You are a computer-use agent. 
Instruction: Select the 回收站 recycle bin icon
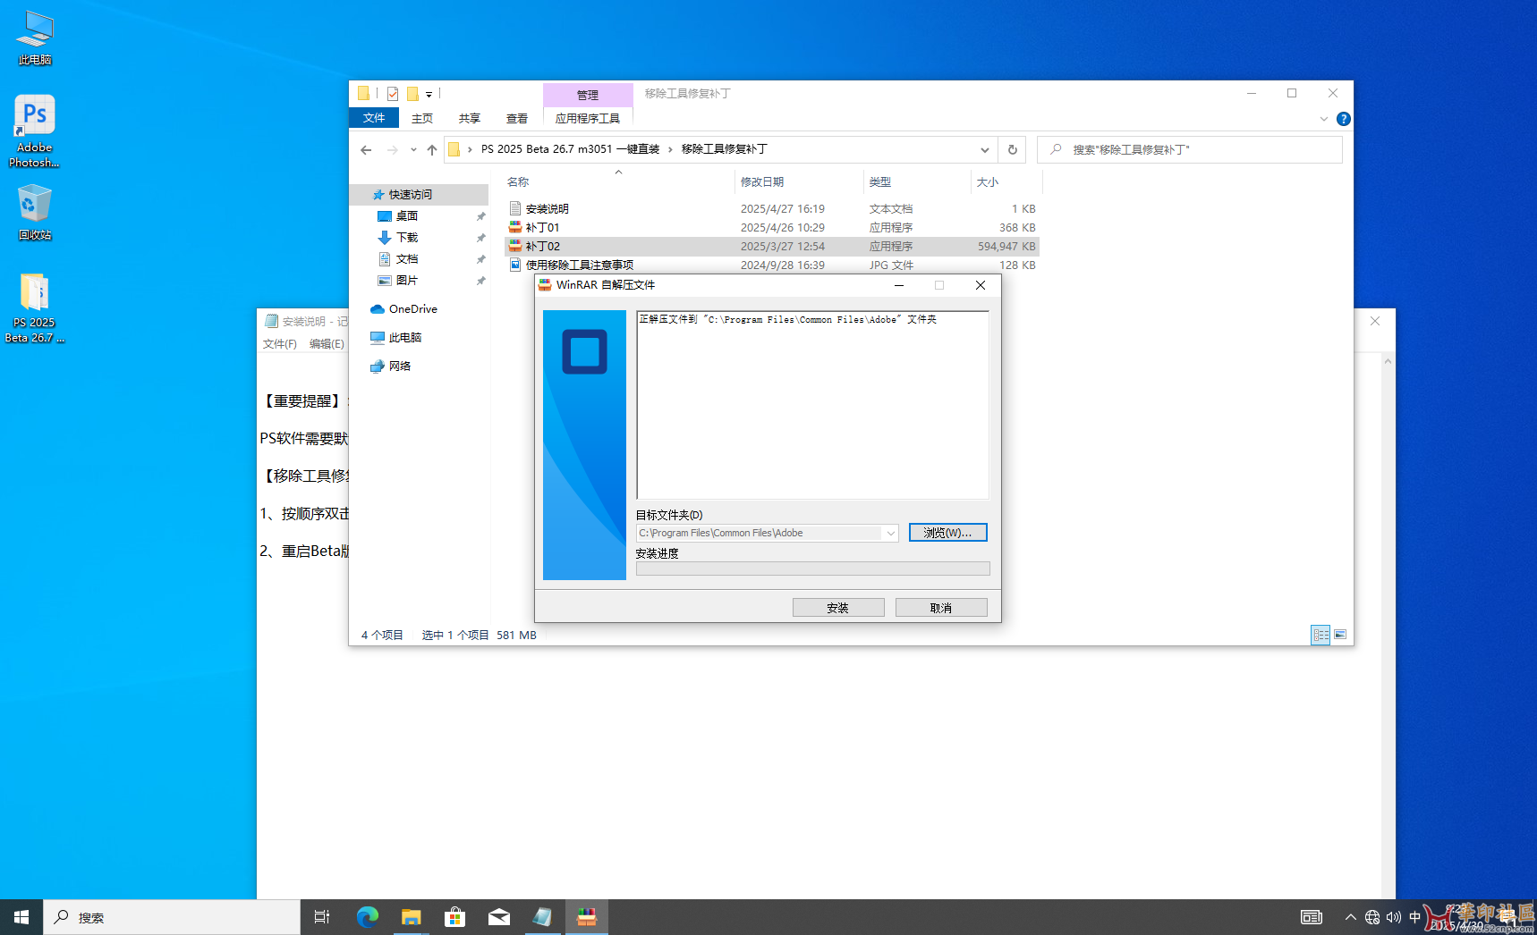pos(34,213)
